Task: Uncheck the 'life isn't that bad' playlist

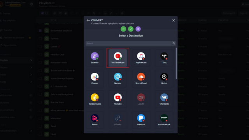Action: click(x=40, y=31)
